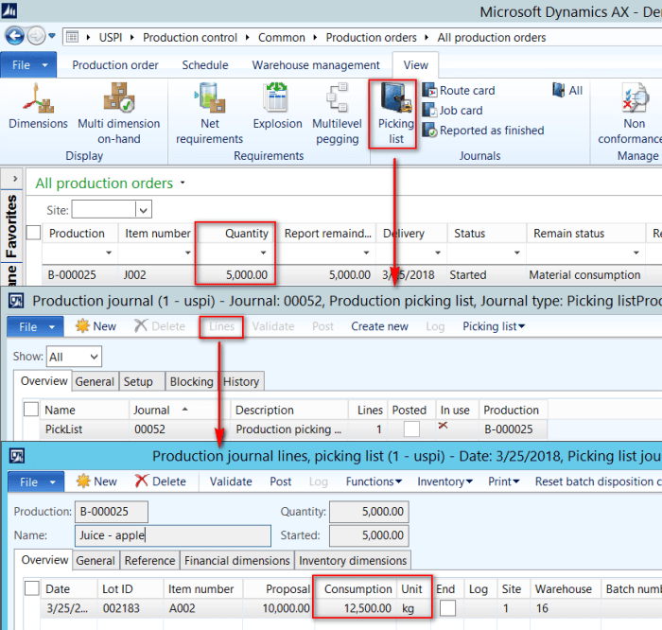Check the End checkbox on the line

pos(446,607)
